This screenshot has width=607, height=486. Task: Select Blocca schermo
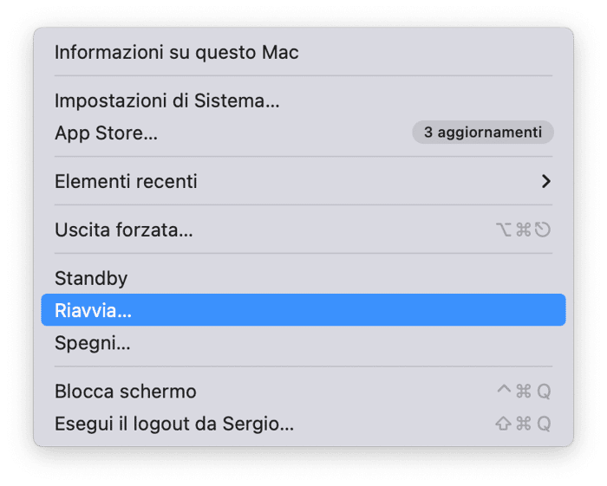(x=303, y=392)
